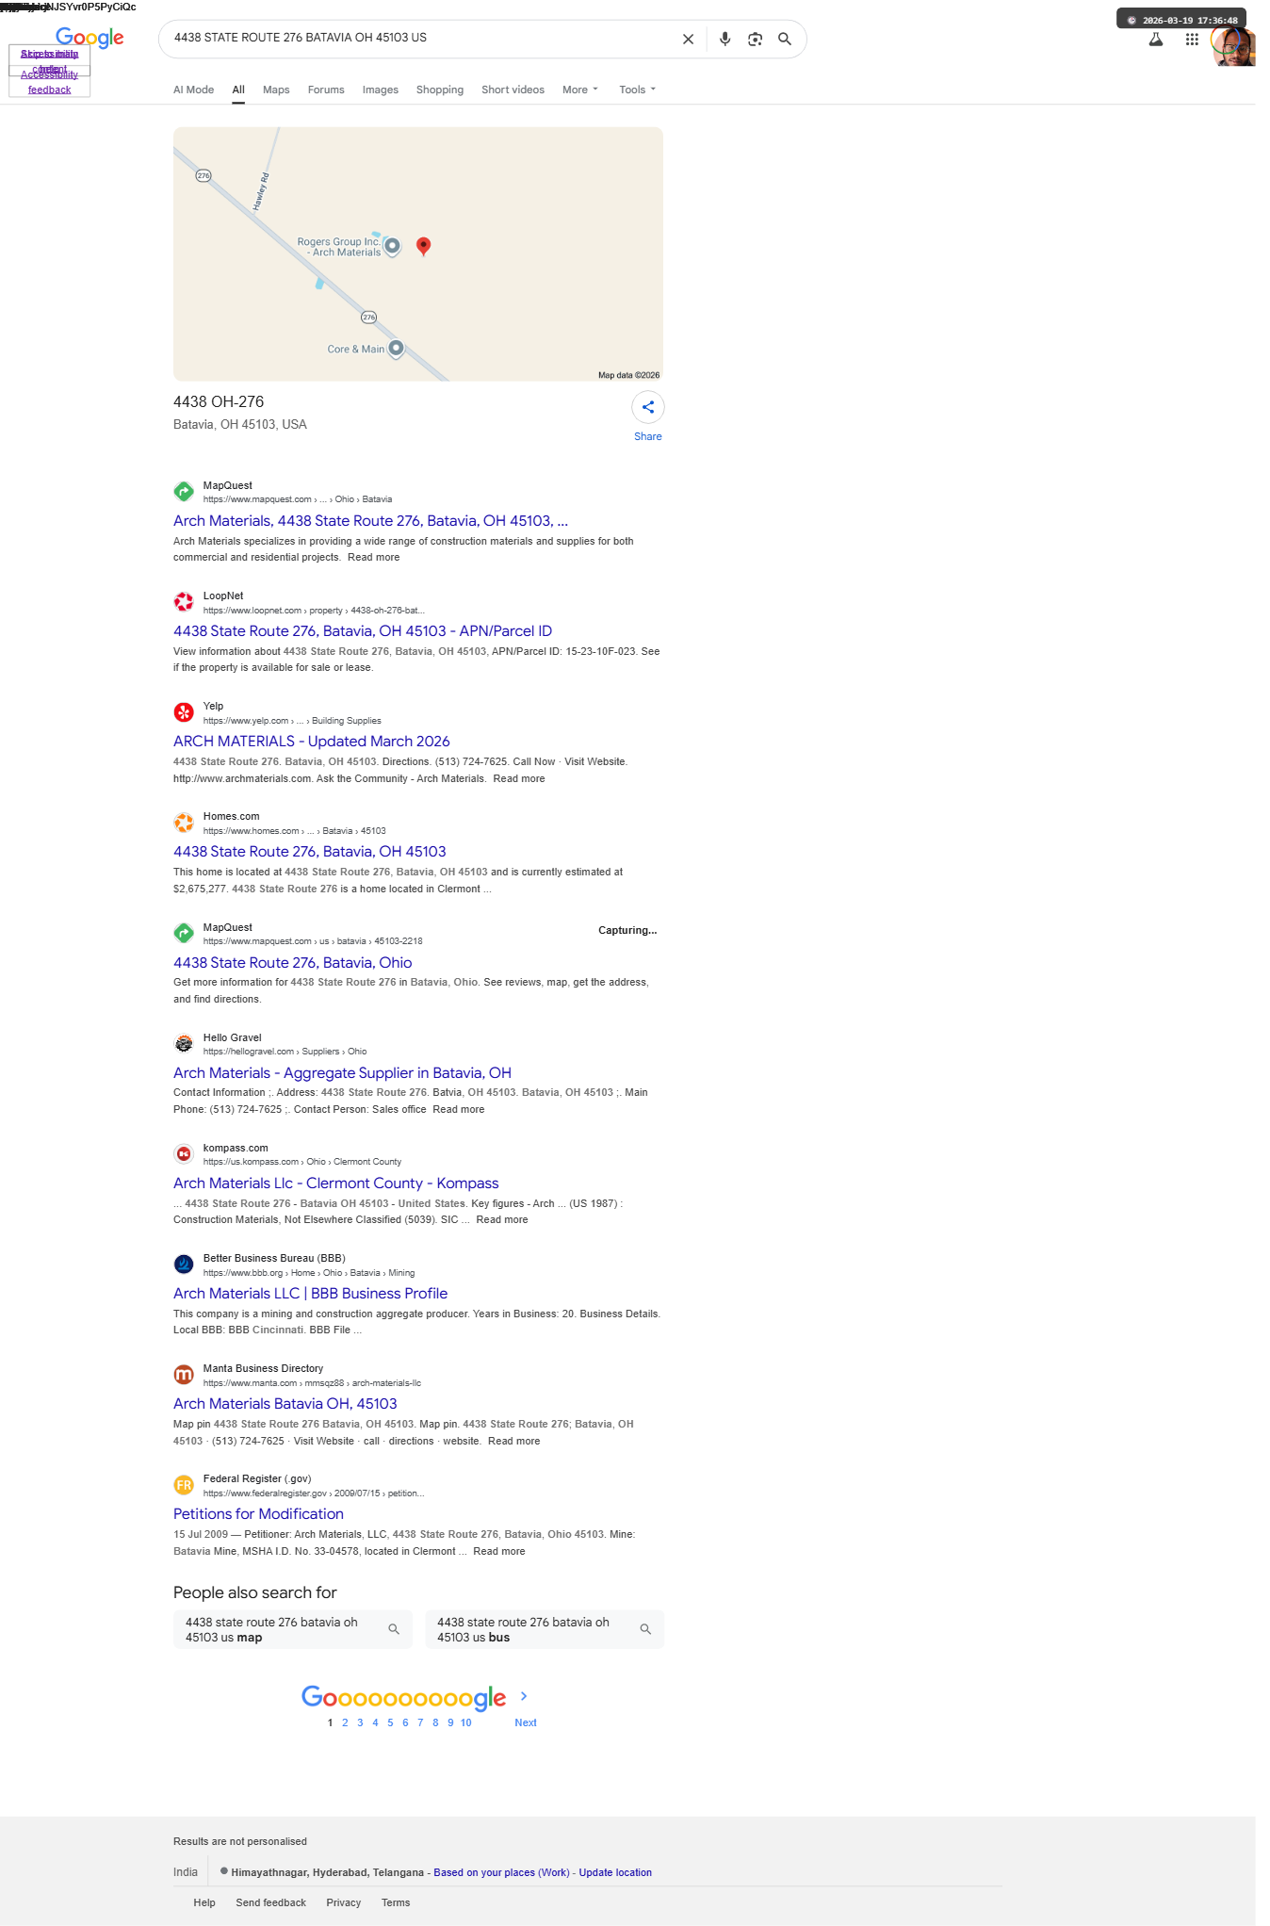This screenshot has width=1270, height=1926.
Task: Open Google apps grid icon
Action: point(1192,40)
